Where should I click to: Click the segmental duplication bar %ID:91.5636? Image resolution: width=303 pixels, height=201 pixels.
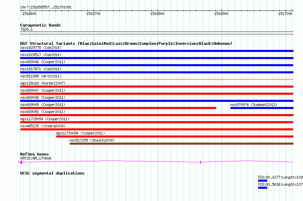pos(262,188)
